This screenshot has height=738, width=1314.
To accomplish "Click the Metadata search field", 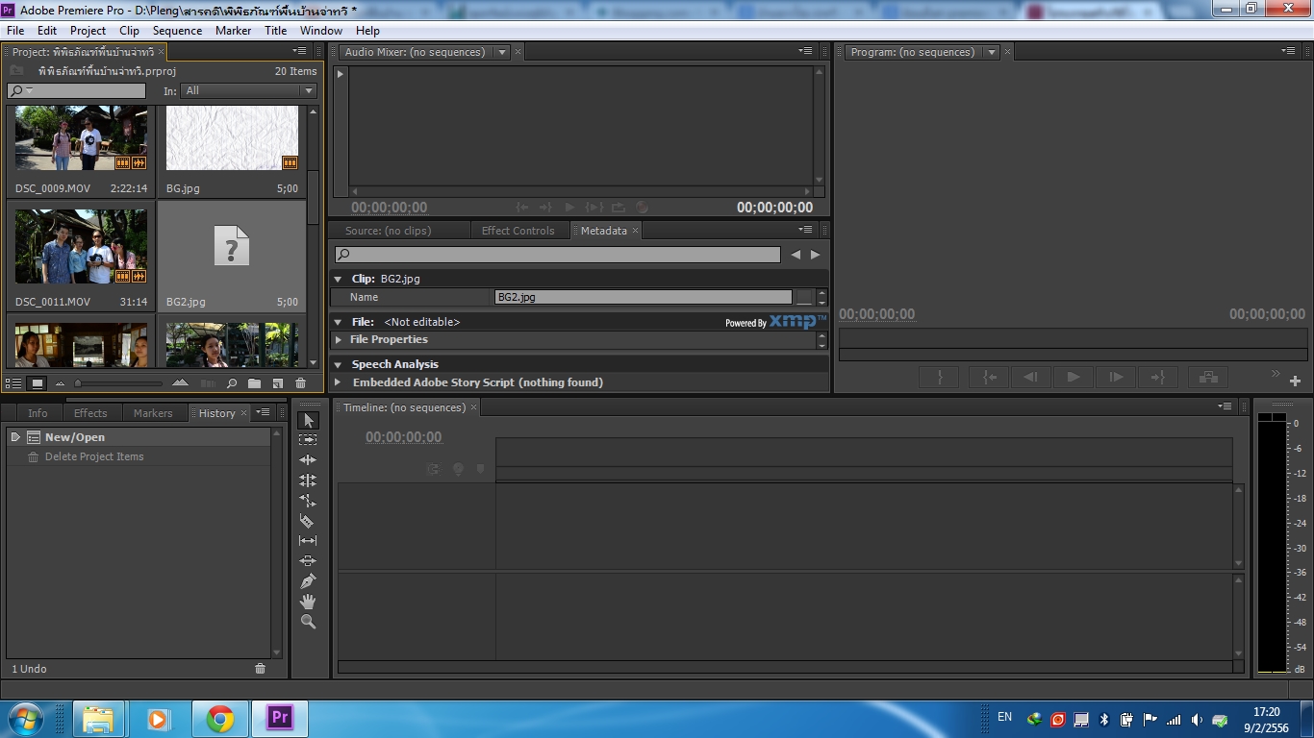I will (558, 255).
